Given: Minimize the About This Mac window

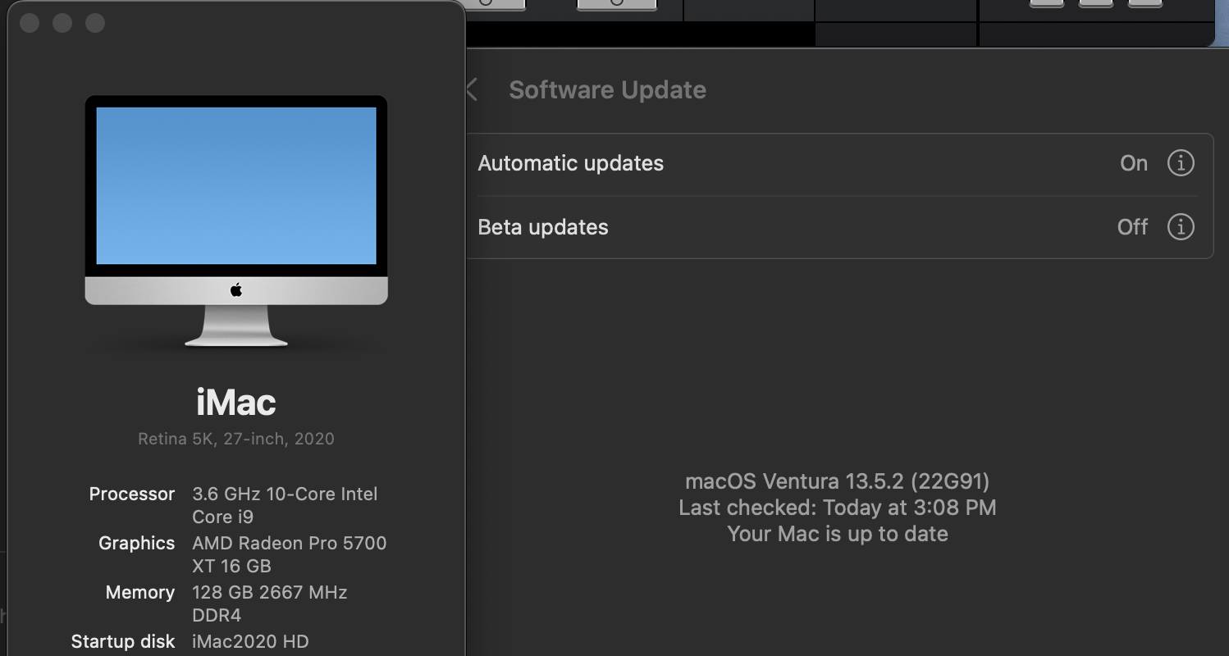Looking at the screenshot, I should pos(62,23).
